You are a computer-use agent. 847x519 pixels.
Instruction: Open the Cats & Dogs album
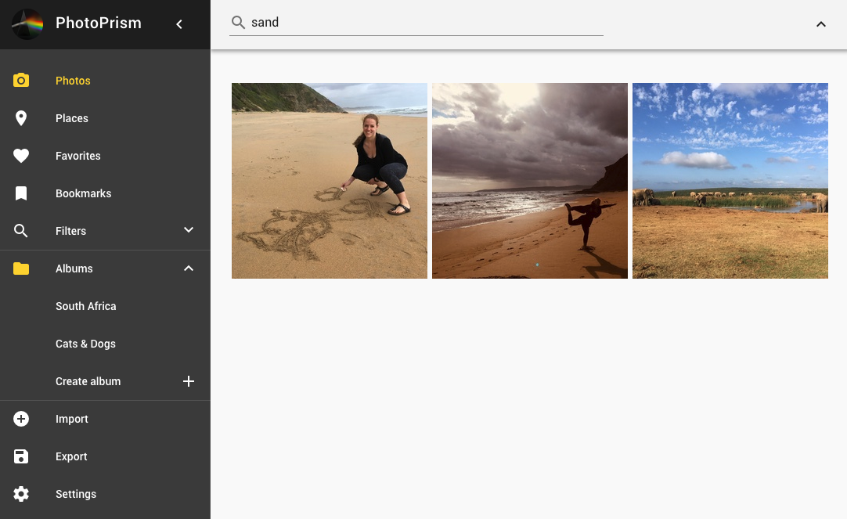[x=85, y=344]
